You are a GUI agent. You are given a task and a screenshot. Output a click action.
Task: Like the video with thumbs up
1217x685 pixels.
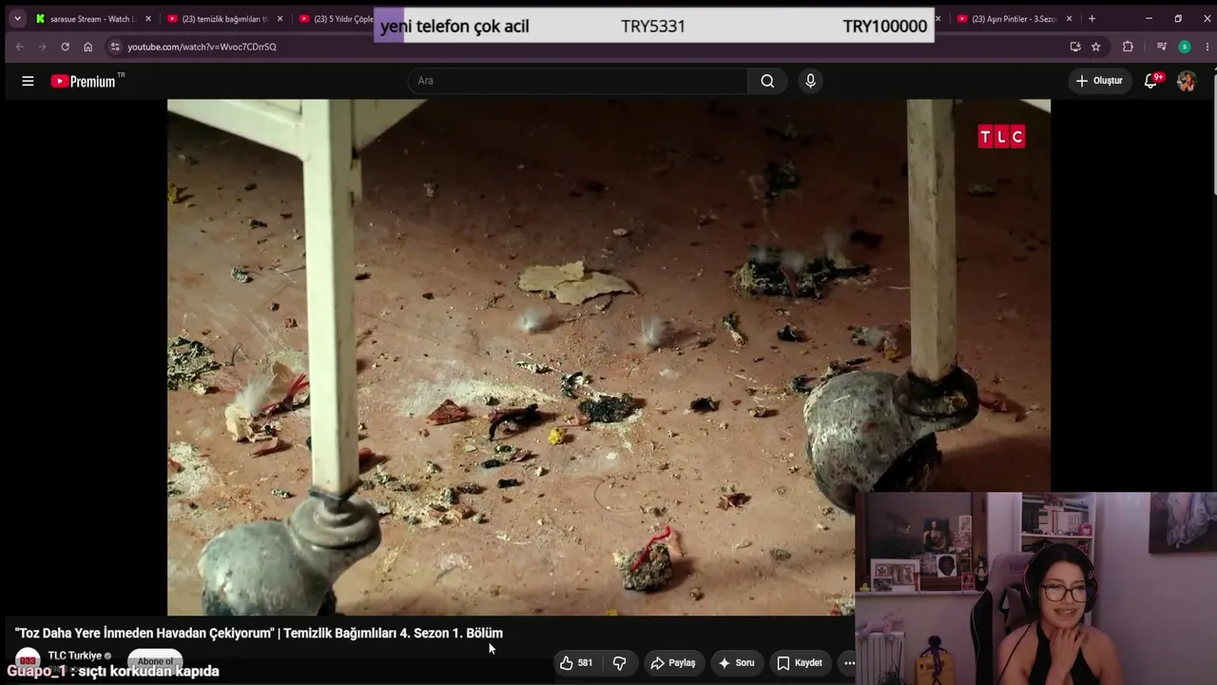575,663
